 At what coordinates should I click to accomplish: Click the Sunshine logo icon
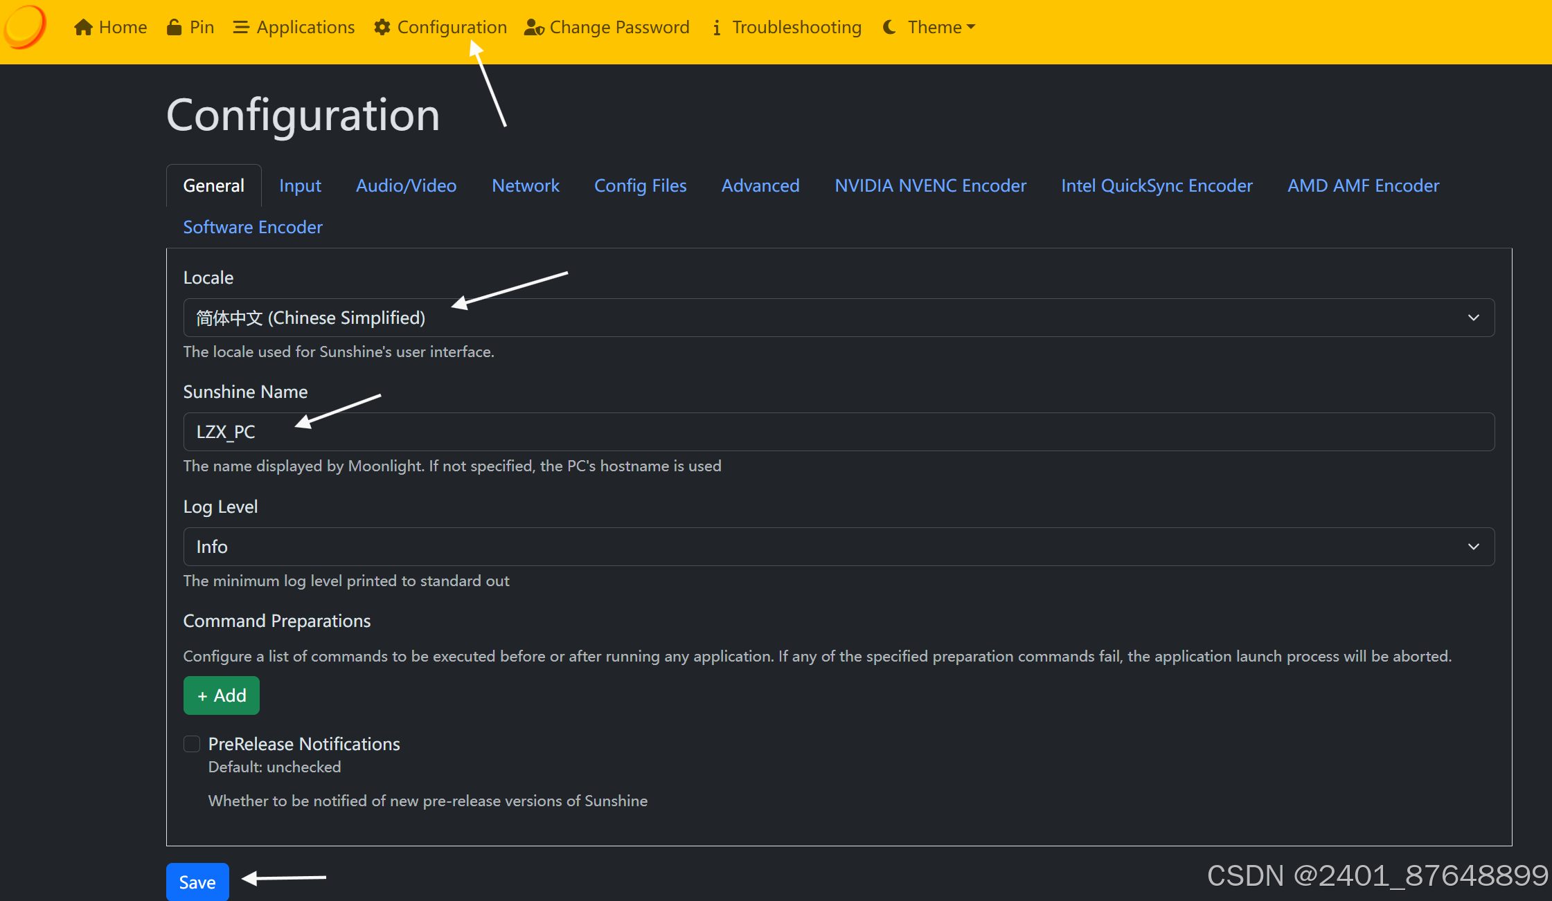click(x=25, y=27)
